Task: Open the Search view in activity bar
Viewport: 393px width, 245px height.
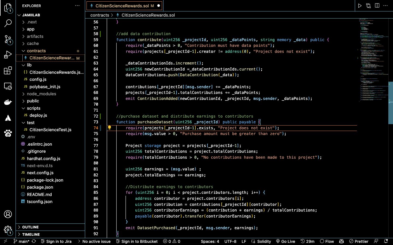Action: click(8, 23)
